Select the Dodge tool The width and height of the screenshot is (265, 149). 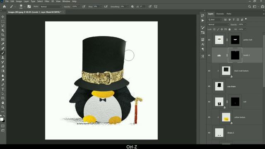[3, 80]
